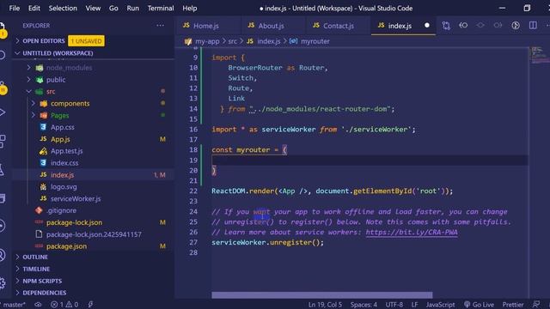Click errors and warnings status indicator
550x309 pixels.
click(x=64, y=305)
